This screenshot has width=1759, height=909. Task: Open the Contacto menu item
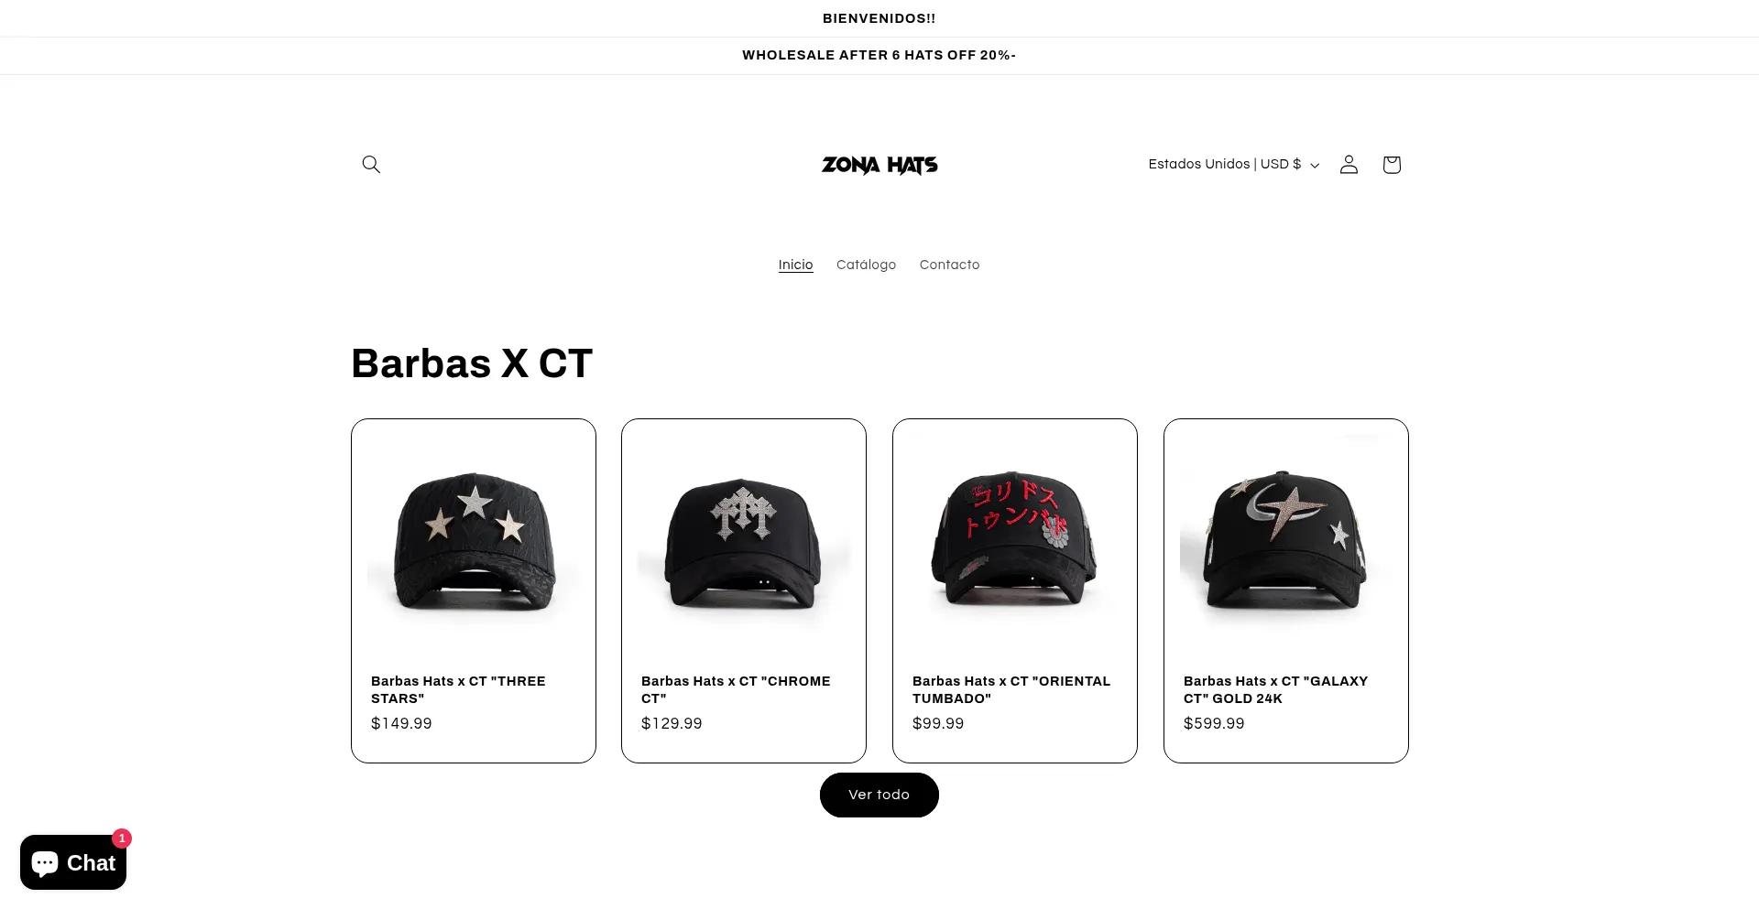pos(949,265)
